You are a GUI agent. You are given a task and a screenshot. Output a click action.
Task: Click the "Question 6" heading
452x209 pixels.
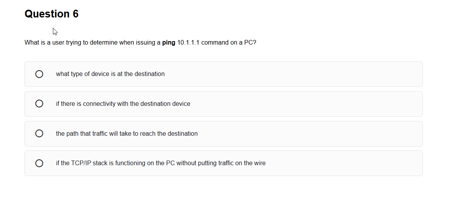(x=51, y=14)
